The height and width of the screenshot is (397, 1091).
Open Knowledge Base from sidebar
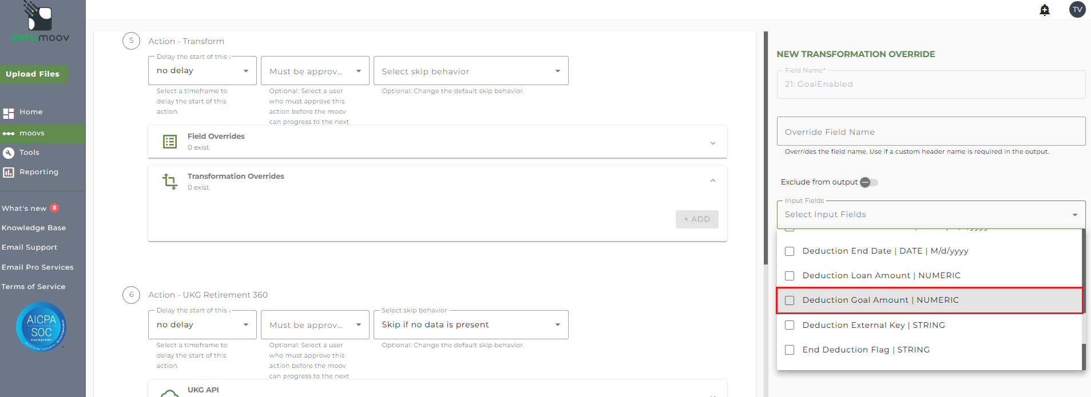pos(34,228)
